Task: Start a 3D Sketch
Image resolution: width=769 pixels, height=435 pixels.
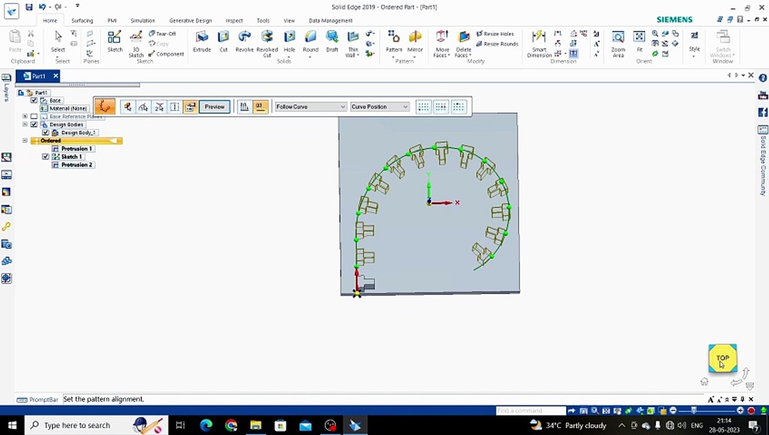Action: [x=136, y=43]
